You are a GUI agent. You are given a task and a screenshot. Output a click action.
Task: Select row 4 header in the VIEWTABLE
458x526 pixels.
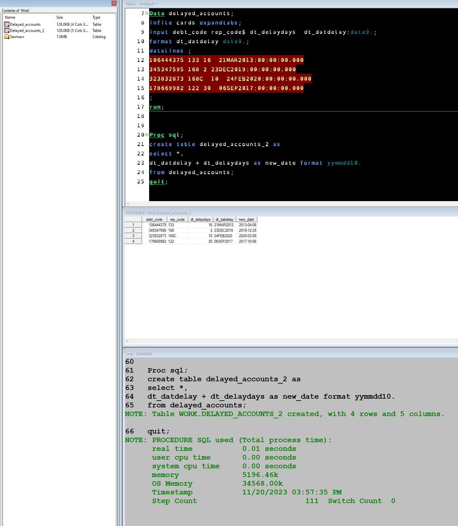(133, 241)
